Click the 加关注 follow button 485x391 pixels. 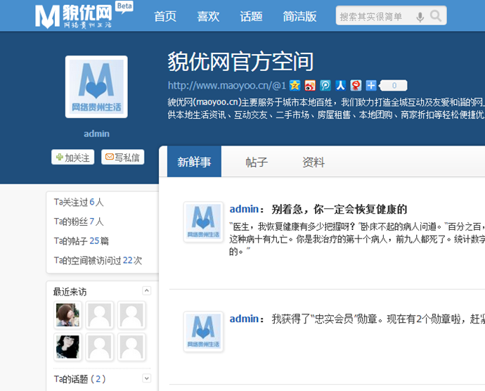(x=72, y=158)
